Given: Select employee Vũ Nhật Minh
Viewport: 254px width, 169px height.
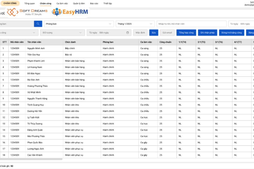Looking at the screenshot, I should [34, 92].
